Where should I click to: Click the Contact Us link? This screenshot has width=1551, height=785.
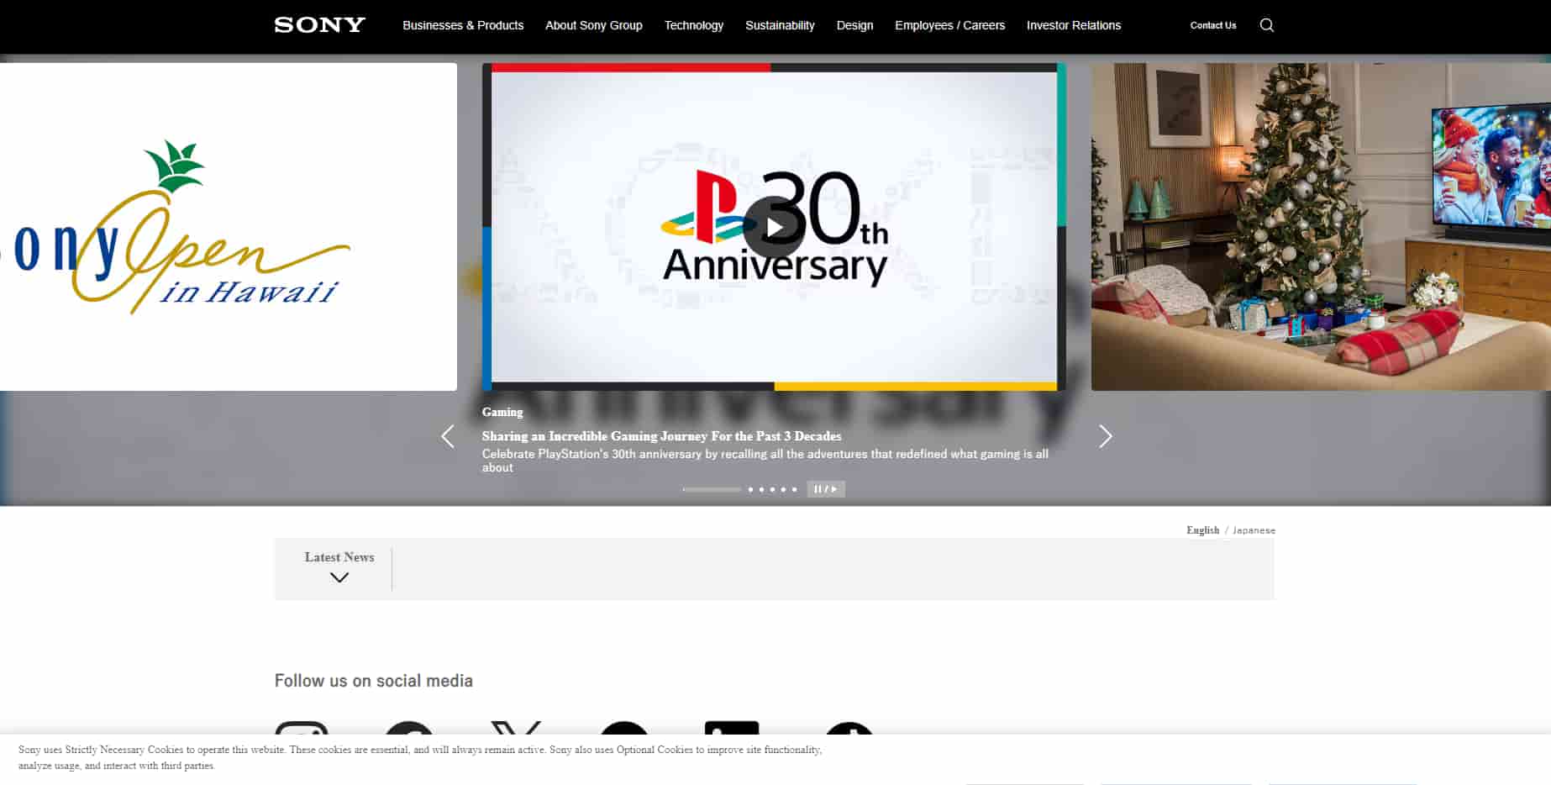(x=1212, y=25)
